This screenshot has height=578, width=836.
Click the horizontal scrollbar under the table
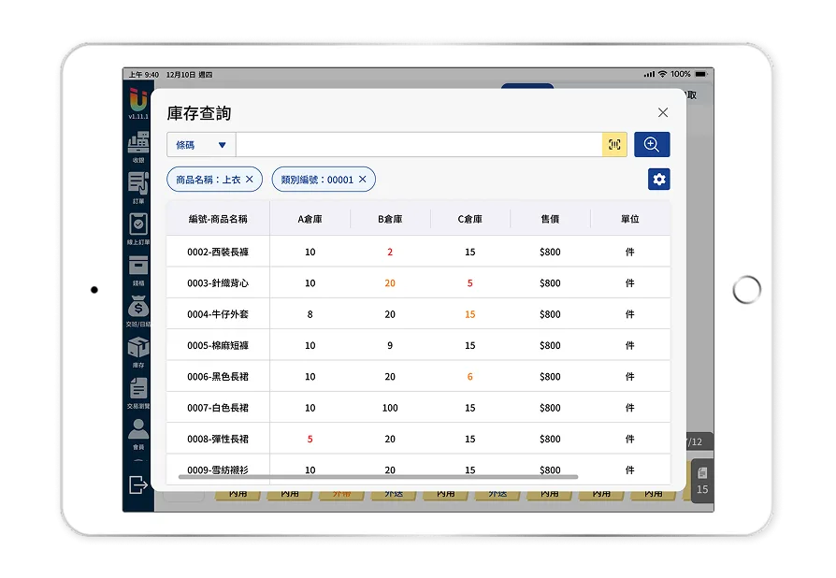tap(378, 477)
